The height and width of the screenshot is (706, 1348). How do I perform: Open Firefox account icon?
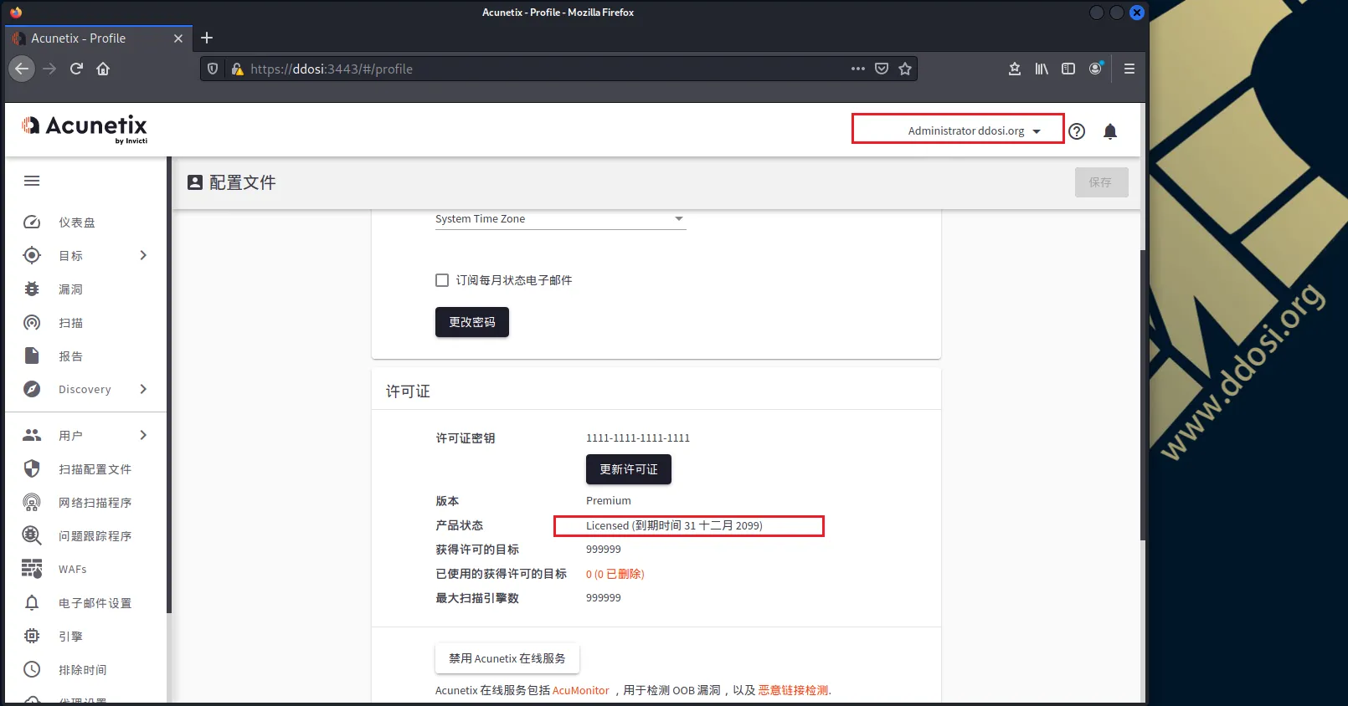[x=1095, y=69]
